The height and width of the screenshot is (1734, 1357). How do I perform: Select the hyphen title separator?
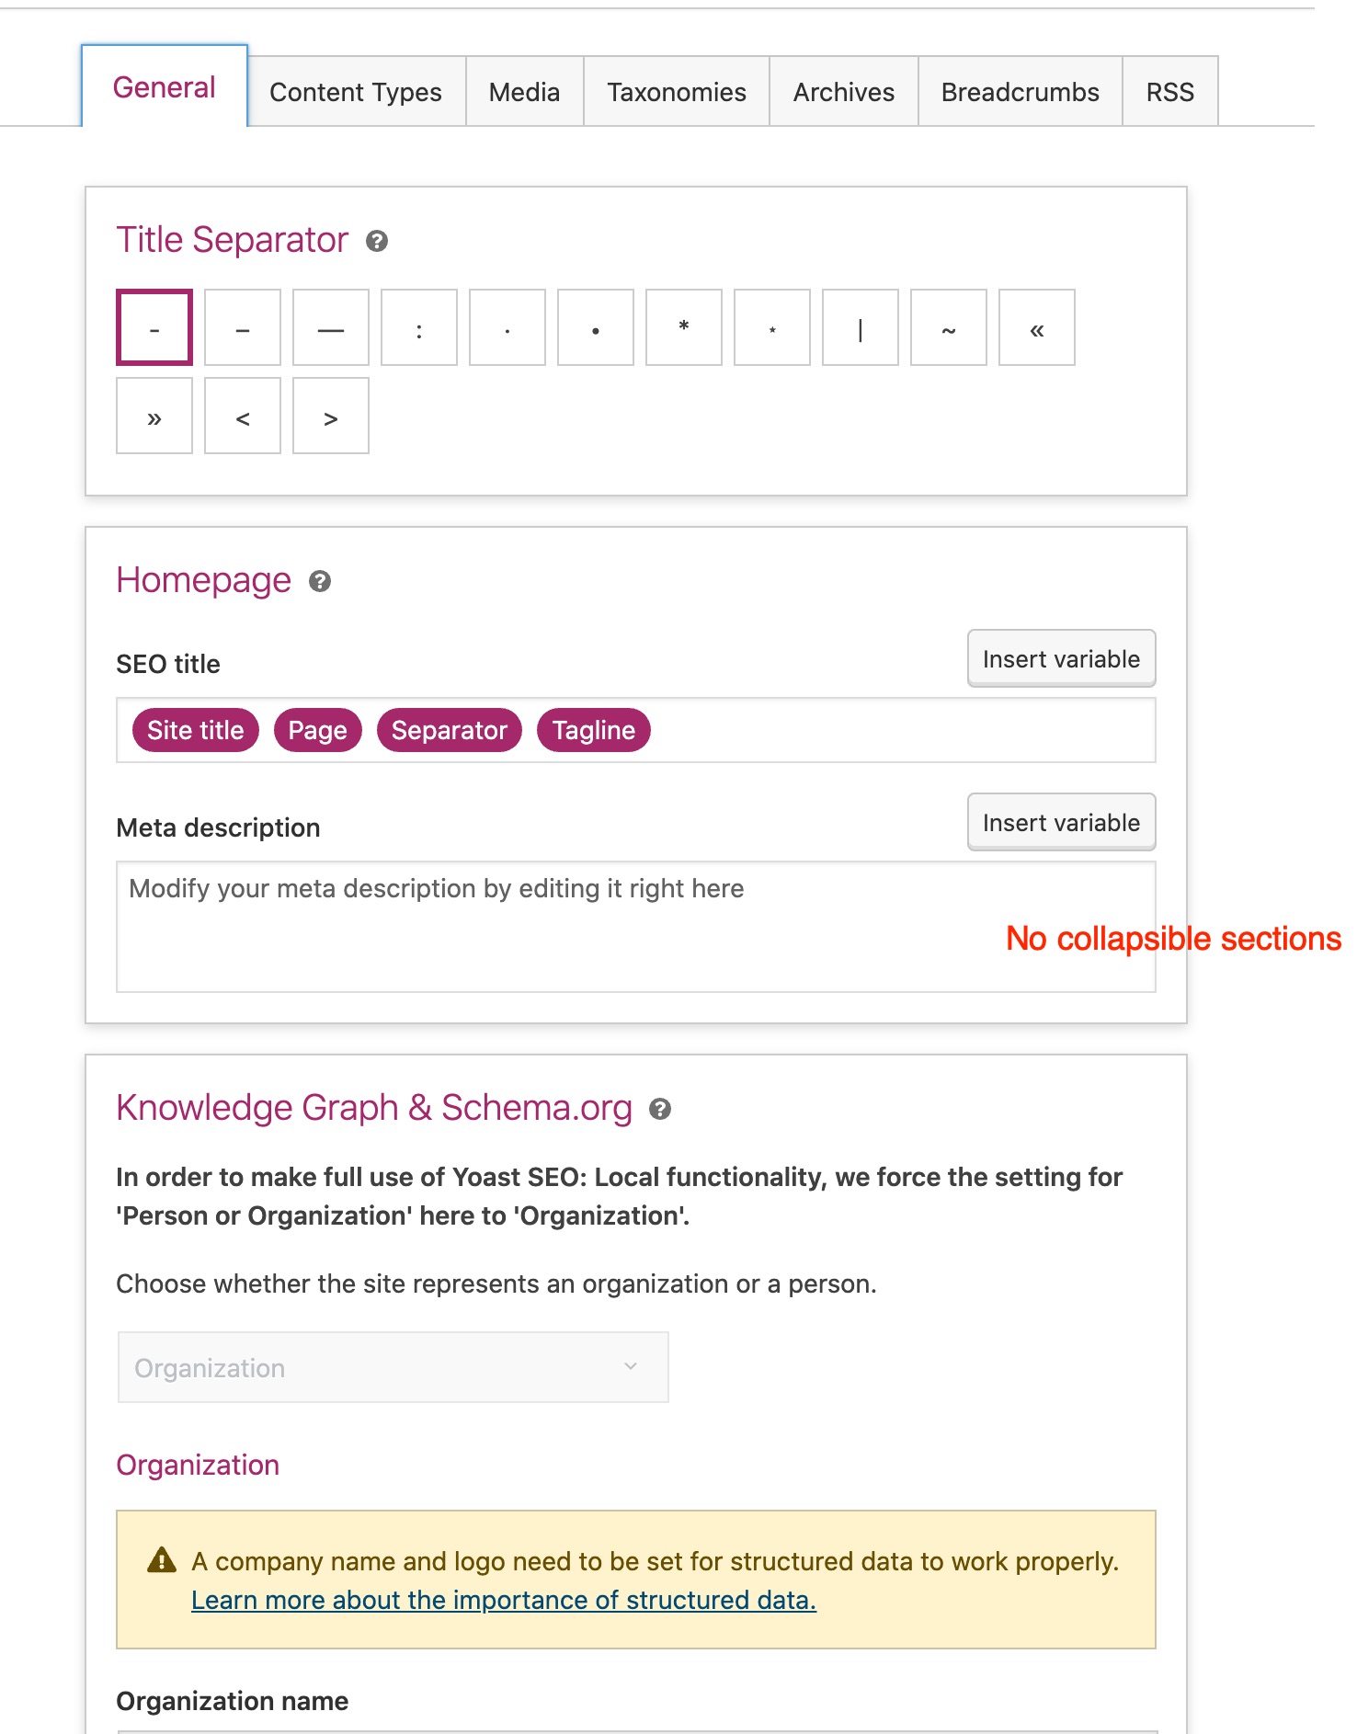(x=154, y=327)
